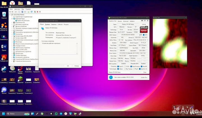Open the Screenshot_3 desktop file

(4, 38)
